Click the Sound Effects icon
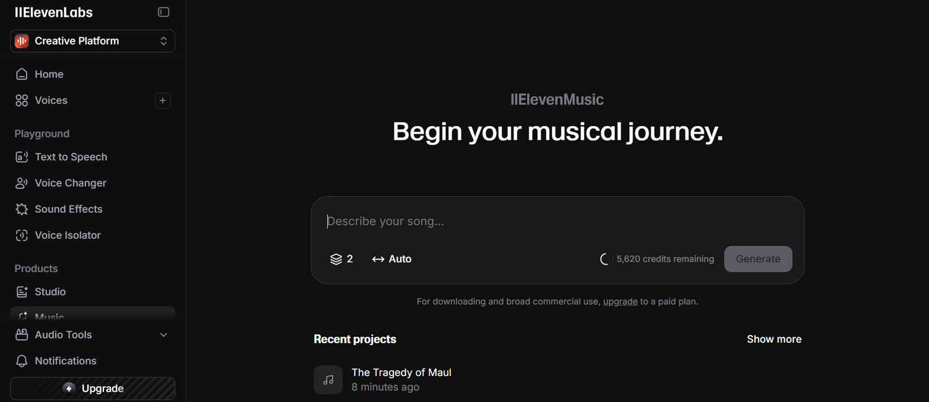This screenshot has height=402, width=929. 22,209
